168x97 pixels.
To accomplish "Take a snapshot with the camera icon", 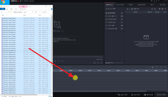I will coord(94,63).
